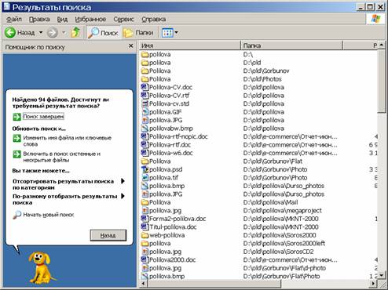Select Polilova folder in Gorbunov\Flat
The width and height of the screenshot is (388, 290).
click(156, 161)
